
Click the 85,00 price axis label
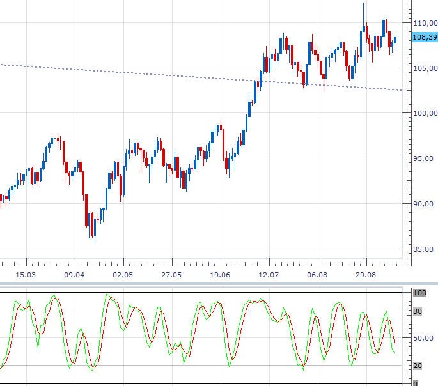425,250
